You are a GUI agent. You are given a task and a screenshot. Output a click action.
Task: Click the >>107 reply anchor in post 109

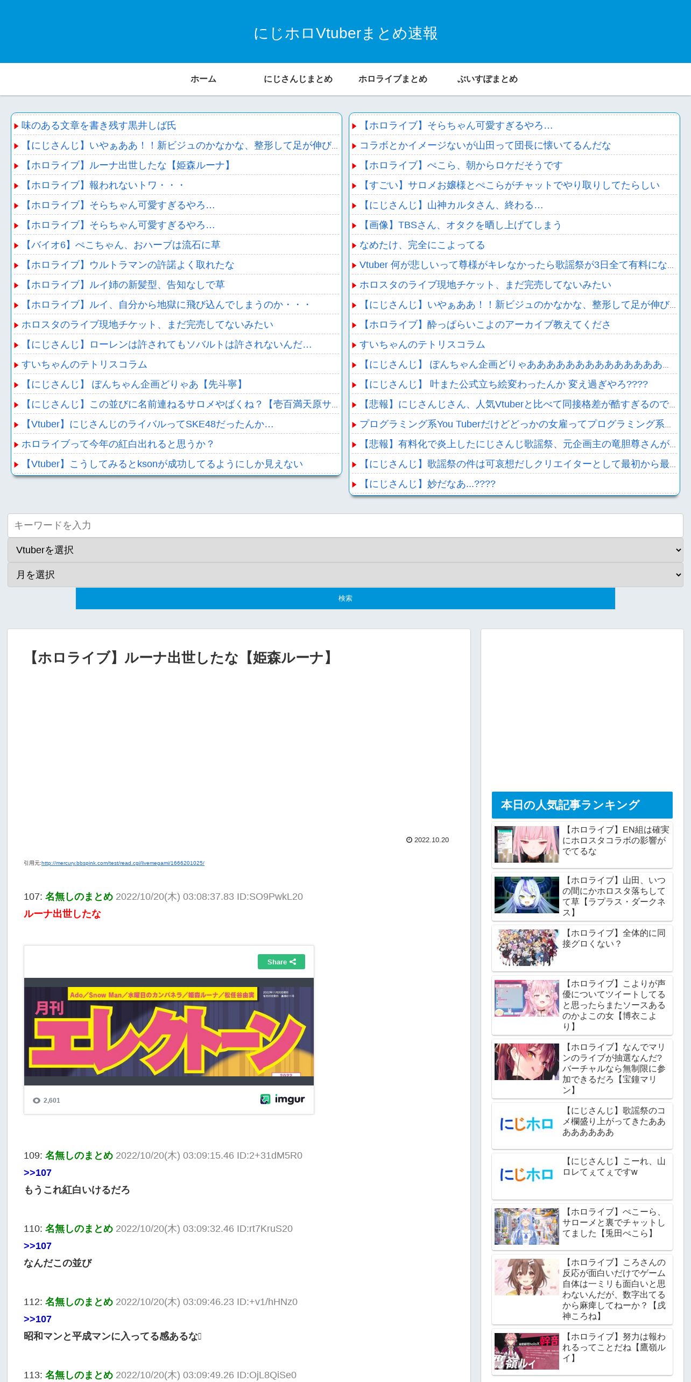pyautogui.click(x=38, y=1173)
